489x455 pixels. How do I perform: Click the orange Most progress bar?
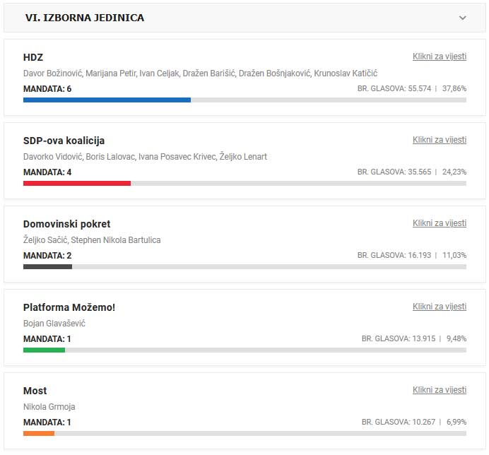click(x=39, y=434)
